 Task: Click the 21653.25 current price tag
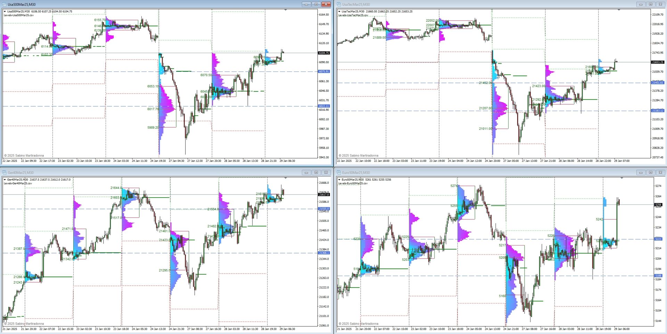[658, 62]
